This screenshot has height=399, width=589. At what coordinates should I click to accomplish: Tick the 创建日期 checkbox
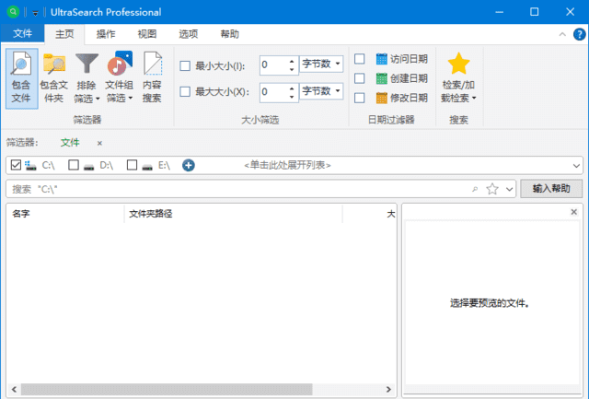pyautogui.click(x=360, y=78)
